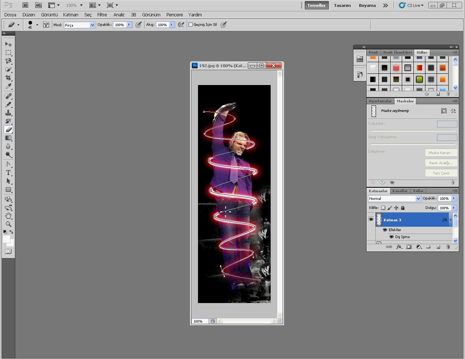Screen dimensions: 465x359
Task: Hide the Katman 3 layer
Action: [371, 219]
